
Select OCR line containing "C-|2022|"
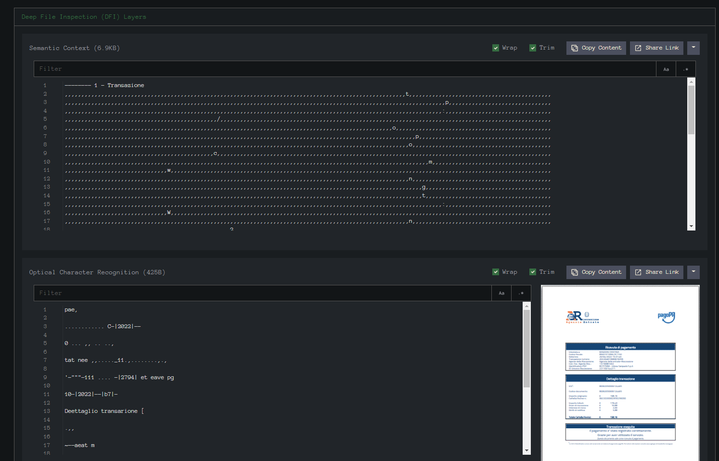[x=103, y=326]
